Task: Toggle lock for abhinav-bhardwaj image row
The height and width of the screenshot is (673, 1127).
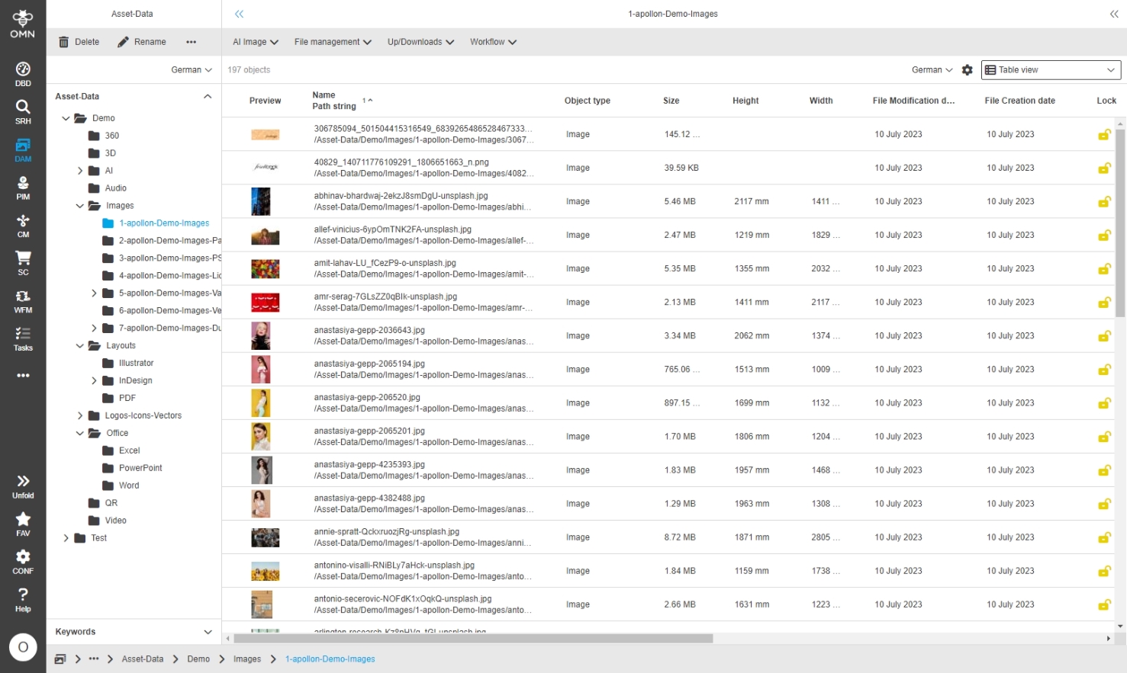Action: click(1103, 202)
